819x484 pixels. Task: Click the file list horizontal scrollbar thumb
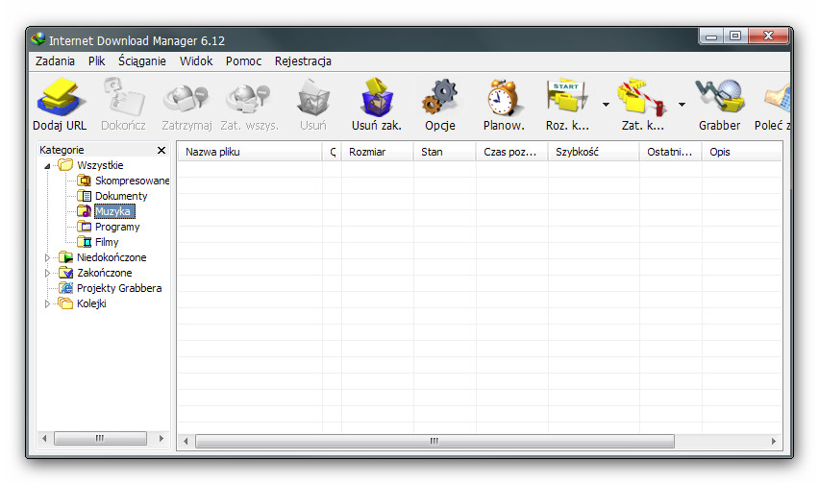(434, 441)
